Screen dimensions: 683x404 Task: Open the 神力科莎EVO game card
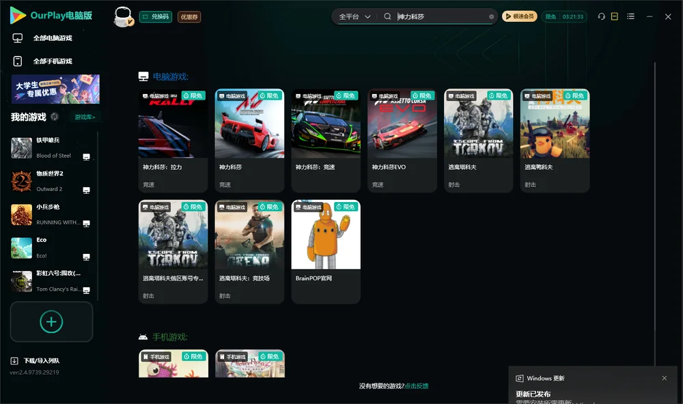[402, 141]
